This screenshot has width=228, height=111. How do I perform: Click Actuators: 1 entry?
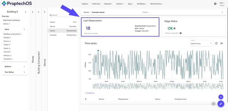tap(8, 59)
